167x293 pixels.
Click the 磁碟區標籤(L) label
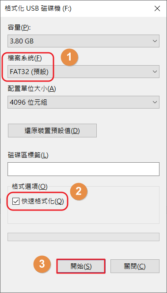coord(28,155)
